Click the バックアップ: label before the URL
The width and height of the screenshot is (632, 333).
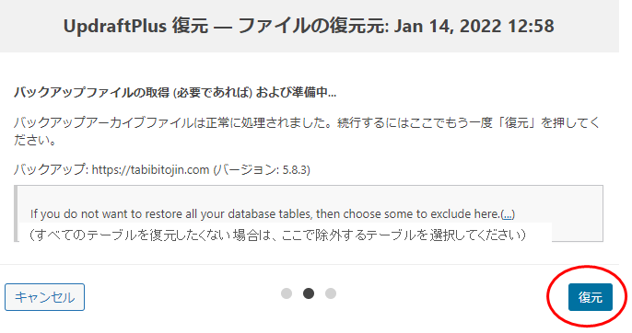click(52, 169)
